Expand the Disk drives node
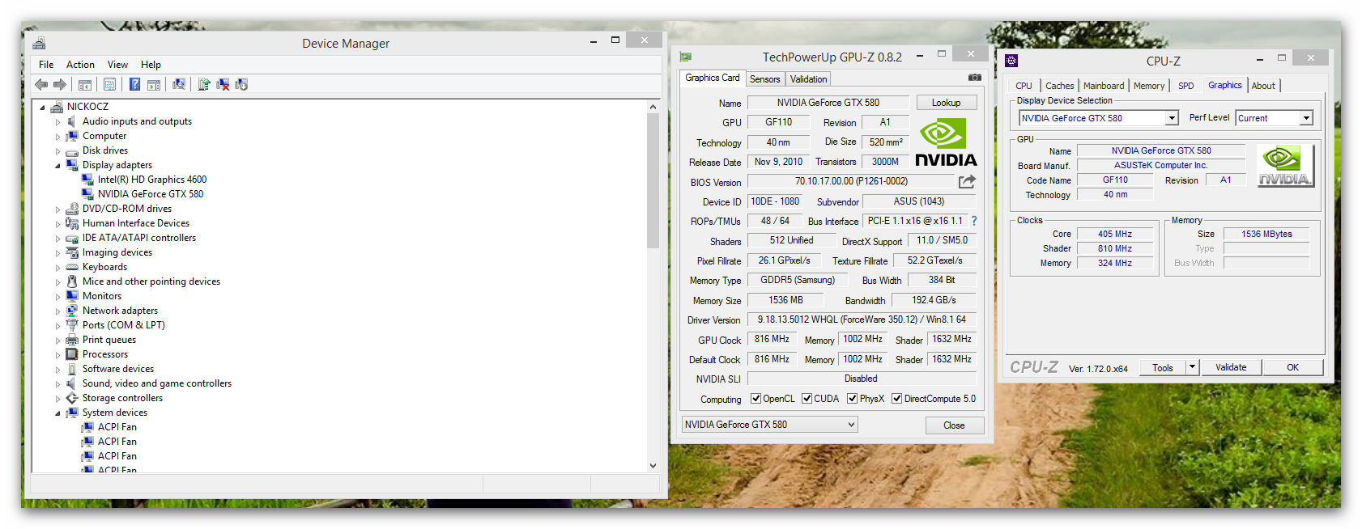 [57, 151]
